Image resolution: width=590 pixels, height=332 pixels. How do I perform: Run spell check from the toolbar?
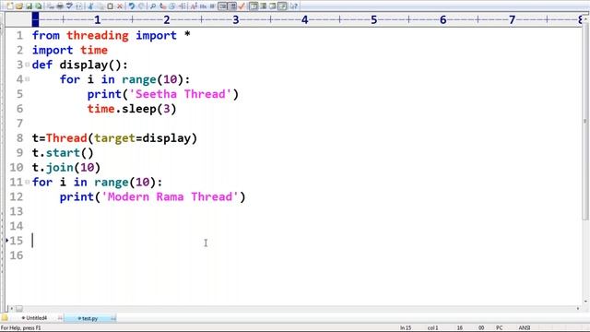point(70,6)
